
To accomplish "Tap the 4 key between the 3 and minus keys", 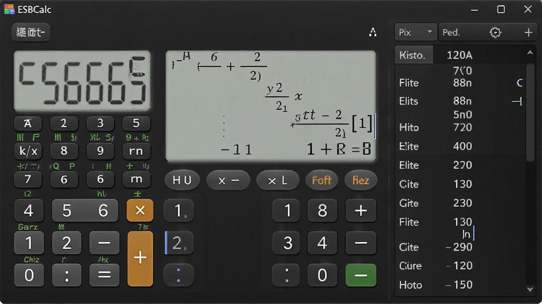I will [322, 243].
